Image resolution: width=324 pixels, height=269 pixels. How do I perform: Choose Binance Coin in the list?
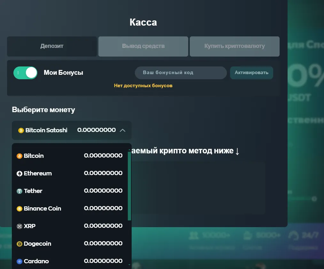tap(70, 209)
